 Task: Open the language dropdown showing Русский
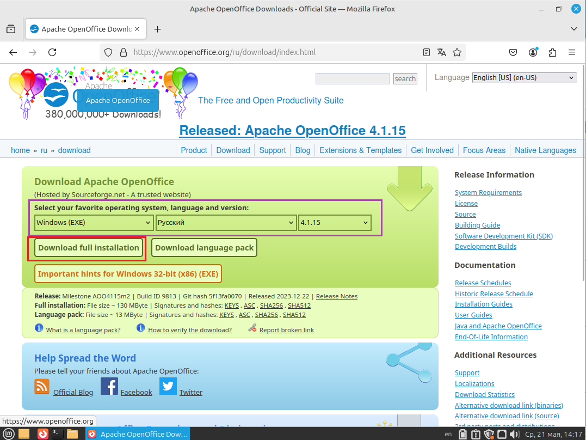pyautogui.click(x=226, y=223)
